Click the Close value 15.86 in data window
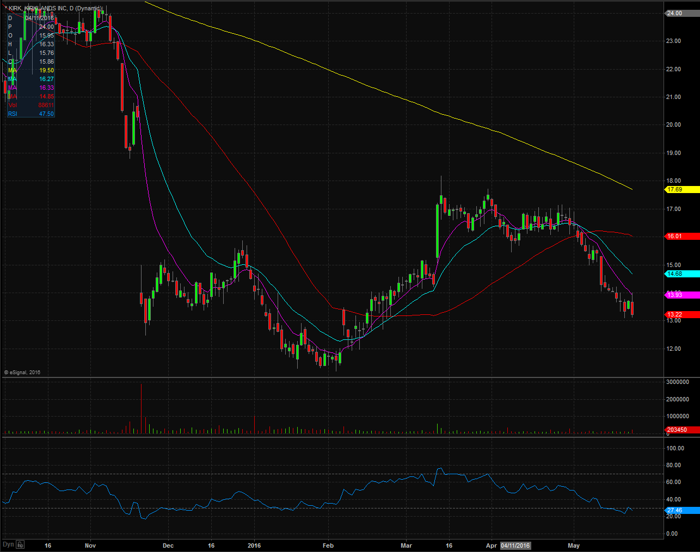This screenshot has width=700, height=552. [x=46, y=61]
